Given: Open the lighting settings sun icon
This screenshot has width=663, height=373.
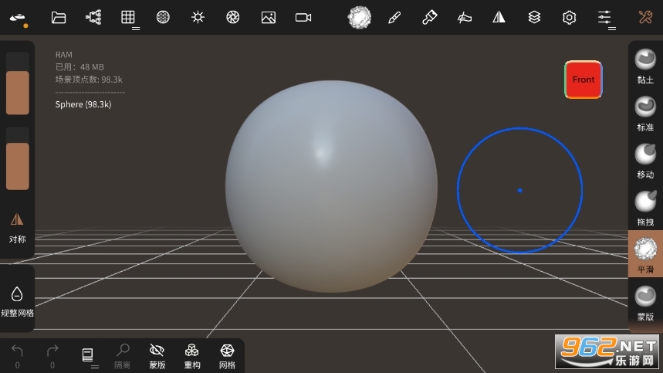Looking at the screenshot, I should [x=198, y=17].
